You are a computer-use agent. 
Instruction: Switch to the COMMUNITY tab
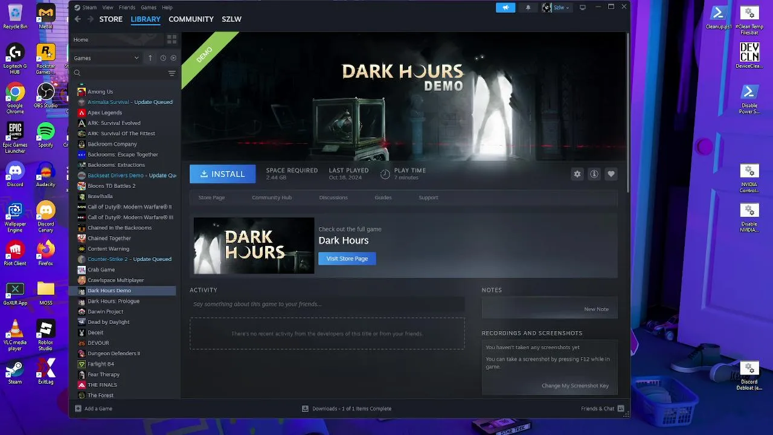click(x=191, y=19)
